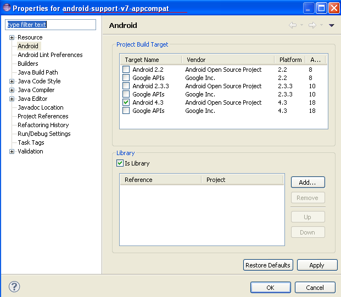Image resolution: width=341 pixels, height=297 pixels.
Task: Click the Restore Defaults button
Action: pos(268,265)
